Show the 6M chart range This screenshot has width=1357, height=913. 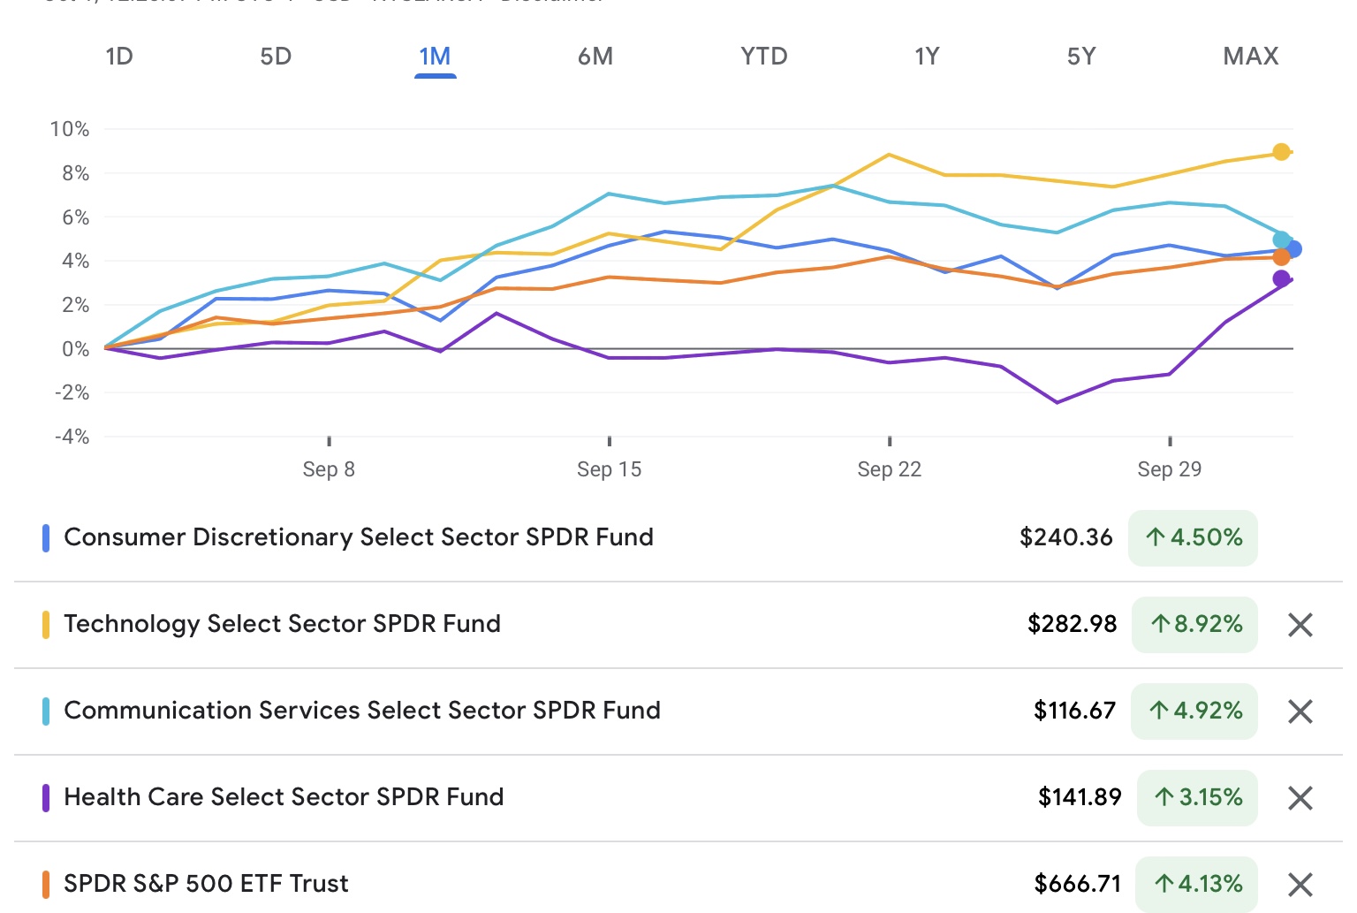pyautogui.click(x=595, y=57)
